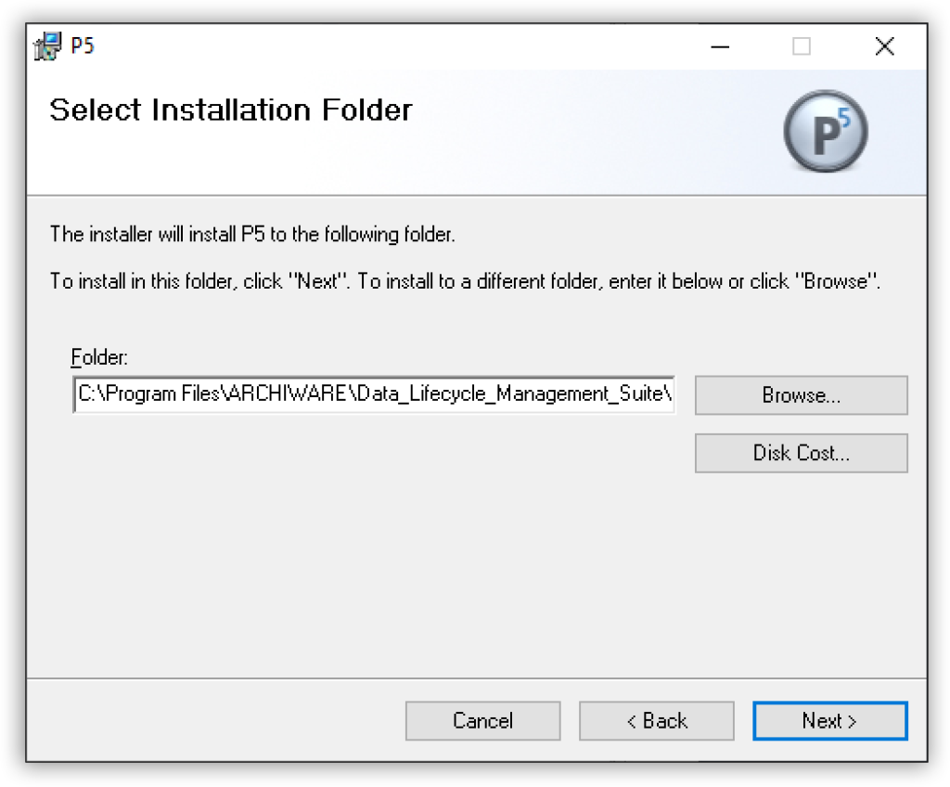Image resolution: width=950 pixels, height=787 pixels.
Task: Cancel the installation
Action: (482, 721)
